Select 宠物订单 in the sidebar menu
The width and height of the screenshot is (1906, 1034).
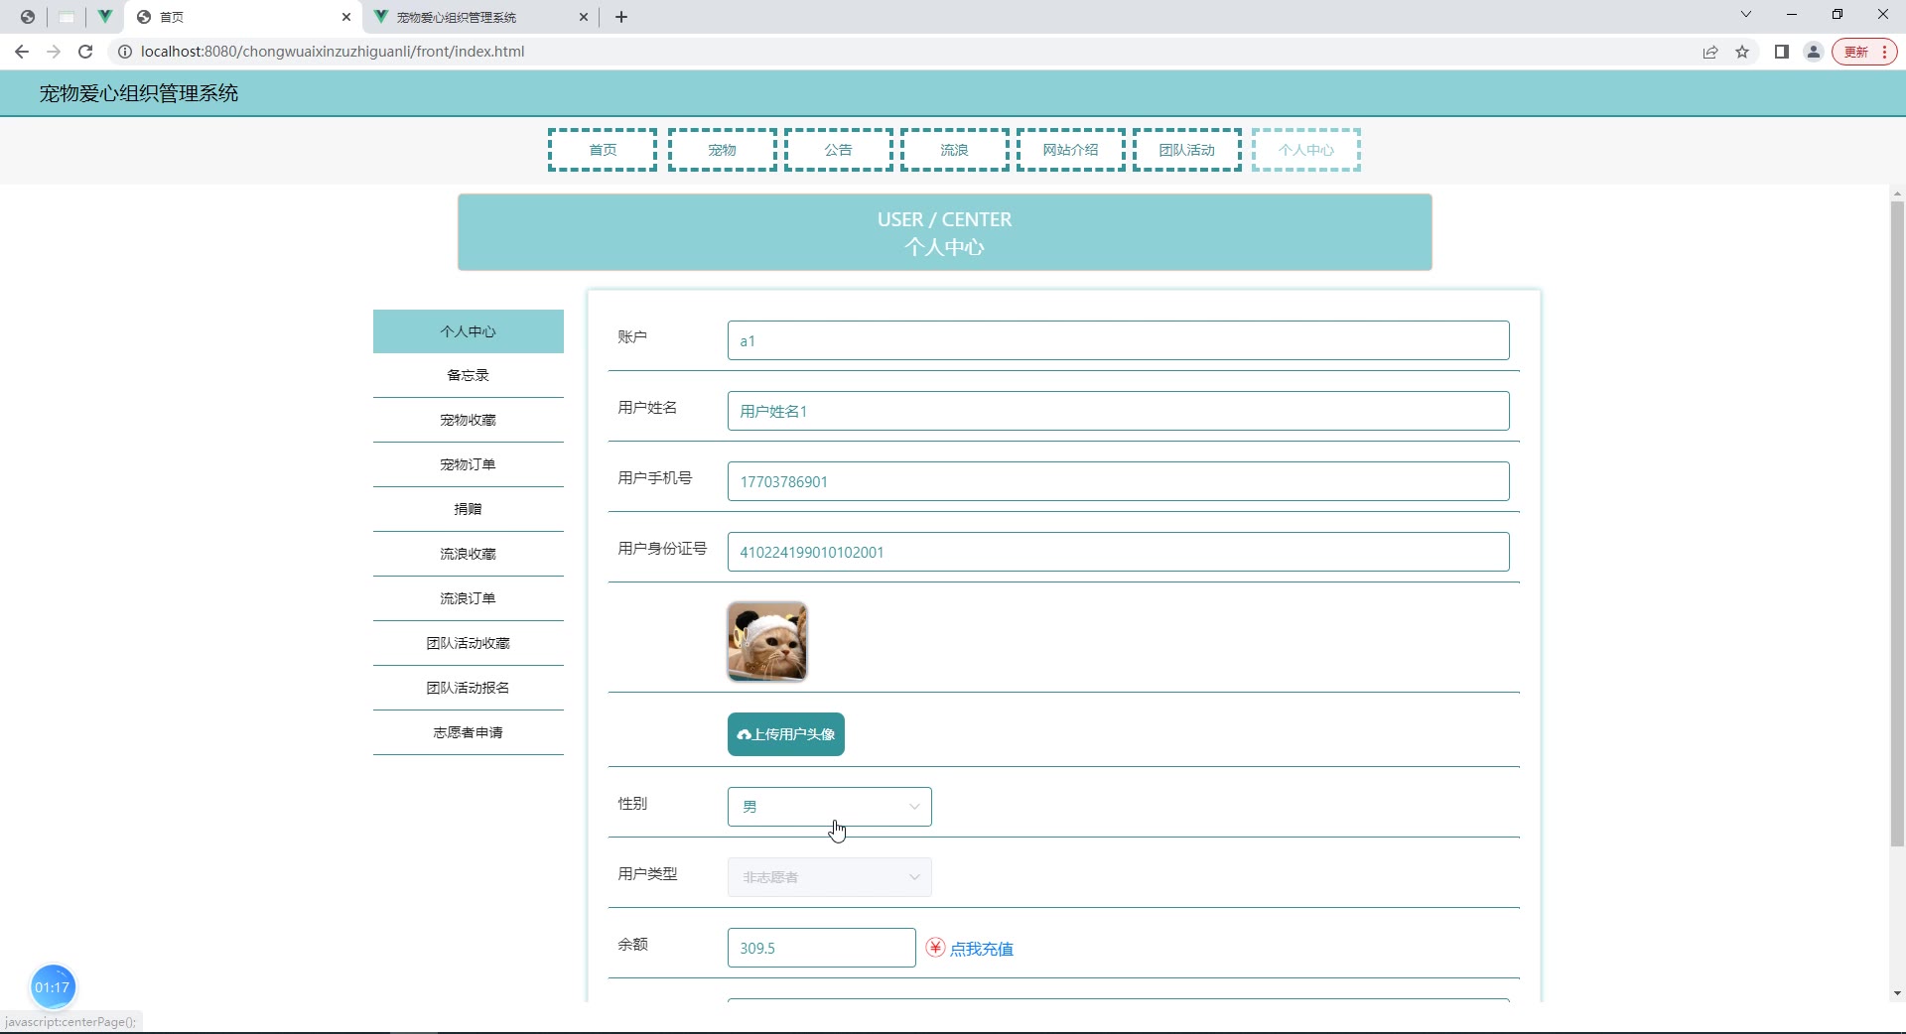point(468,464)
